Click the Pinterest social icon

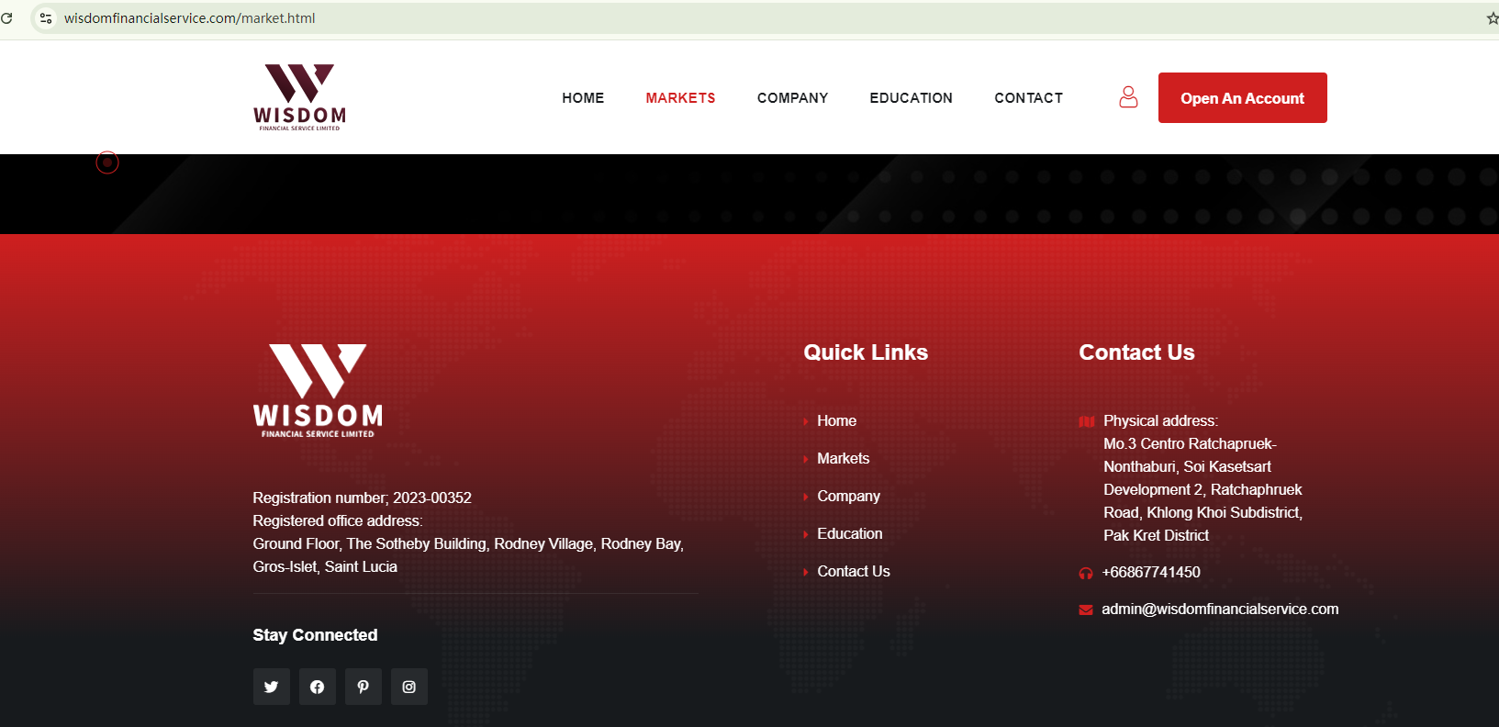363,687
